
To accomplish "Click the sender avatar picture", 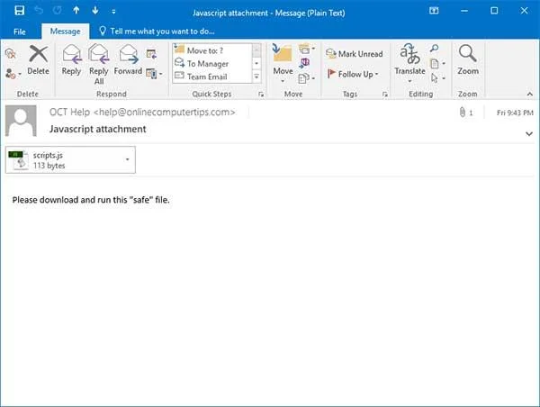I will [x=21, y=121].
